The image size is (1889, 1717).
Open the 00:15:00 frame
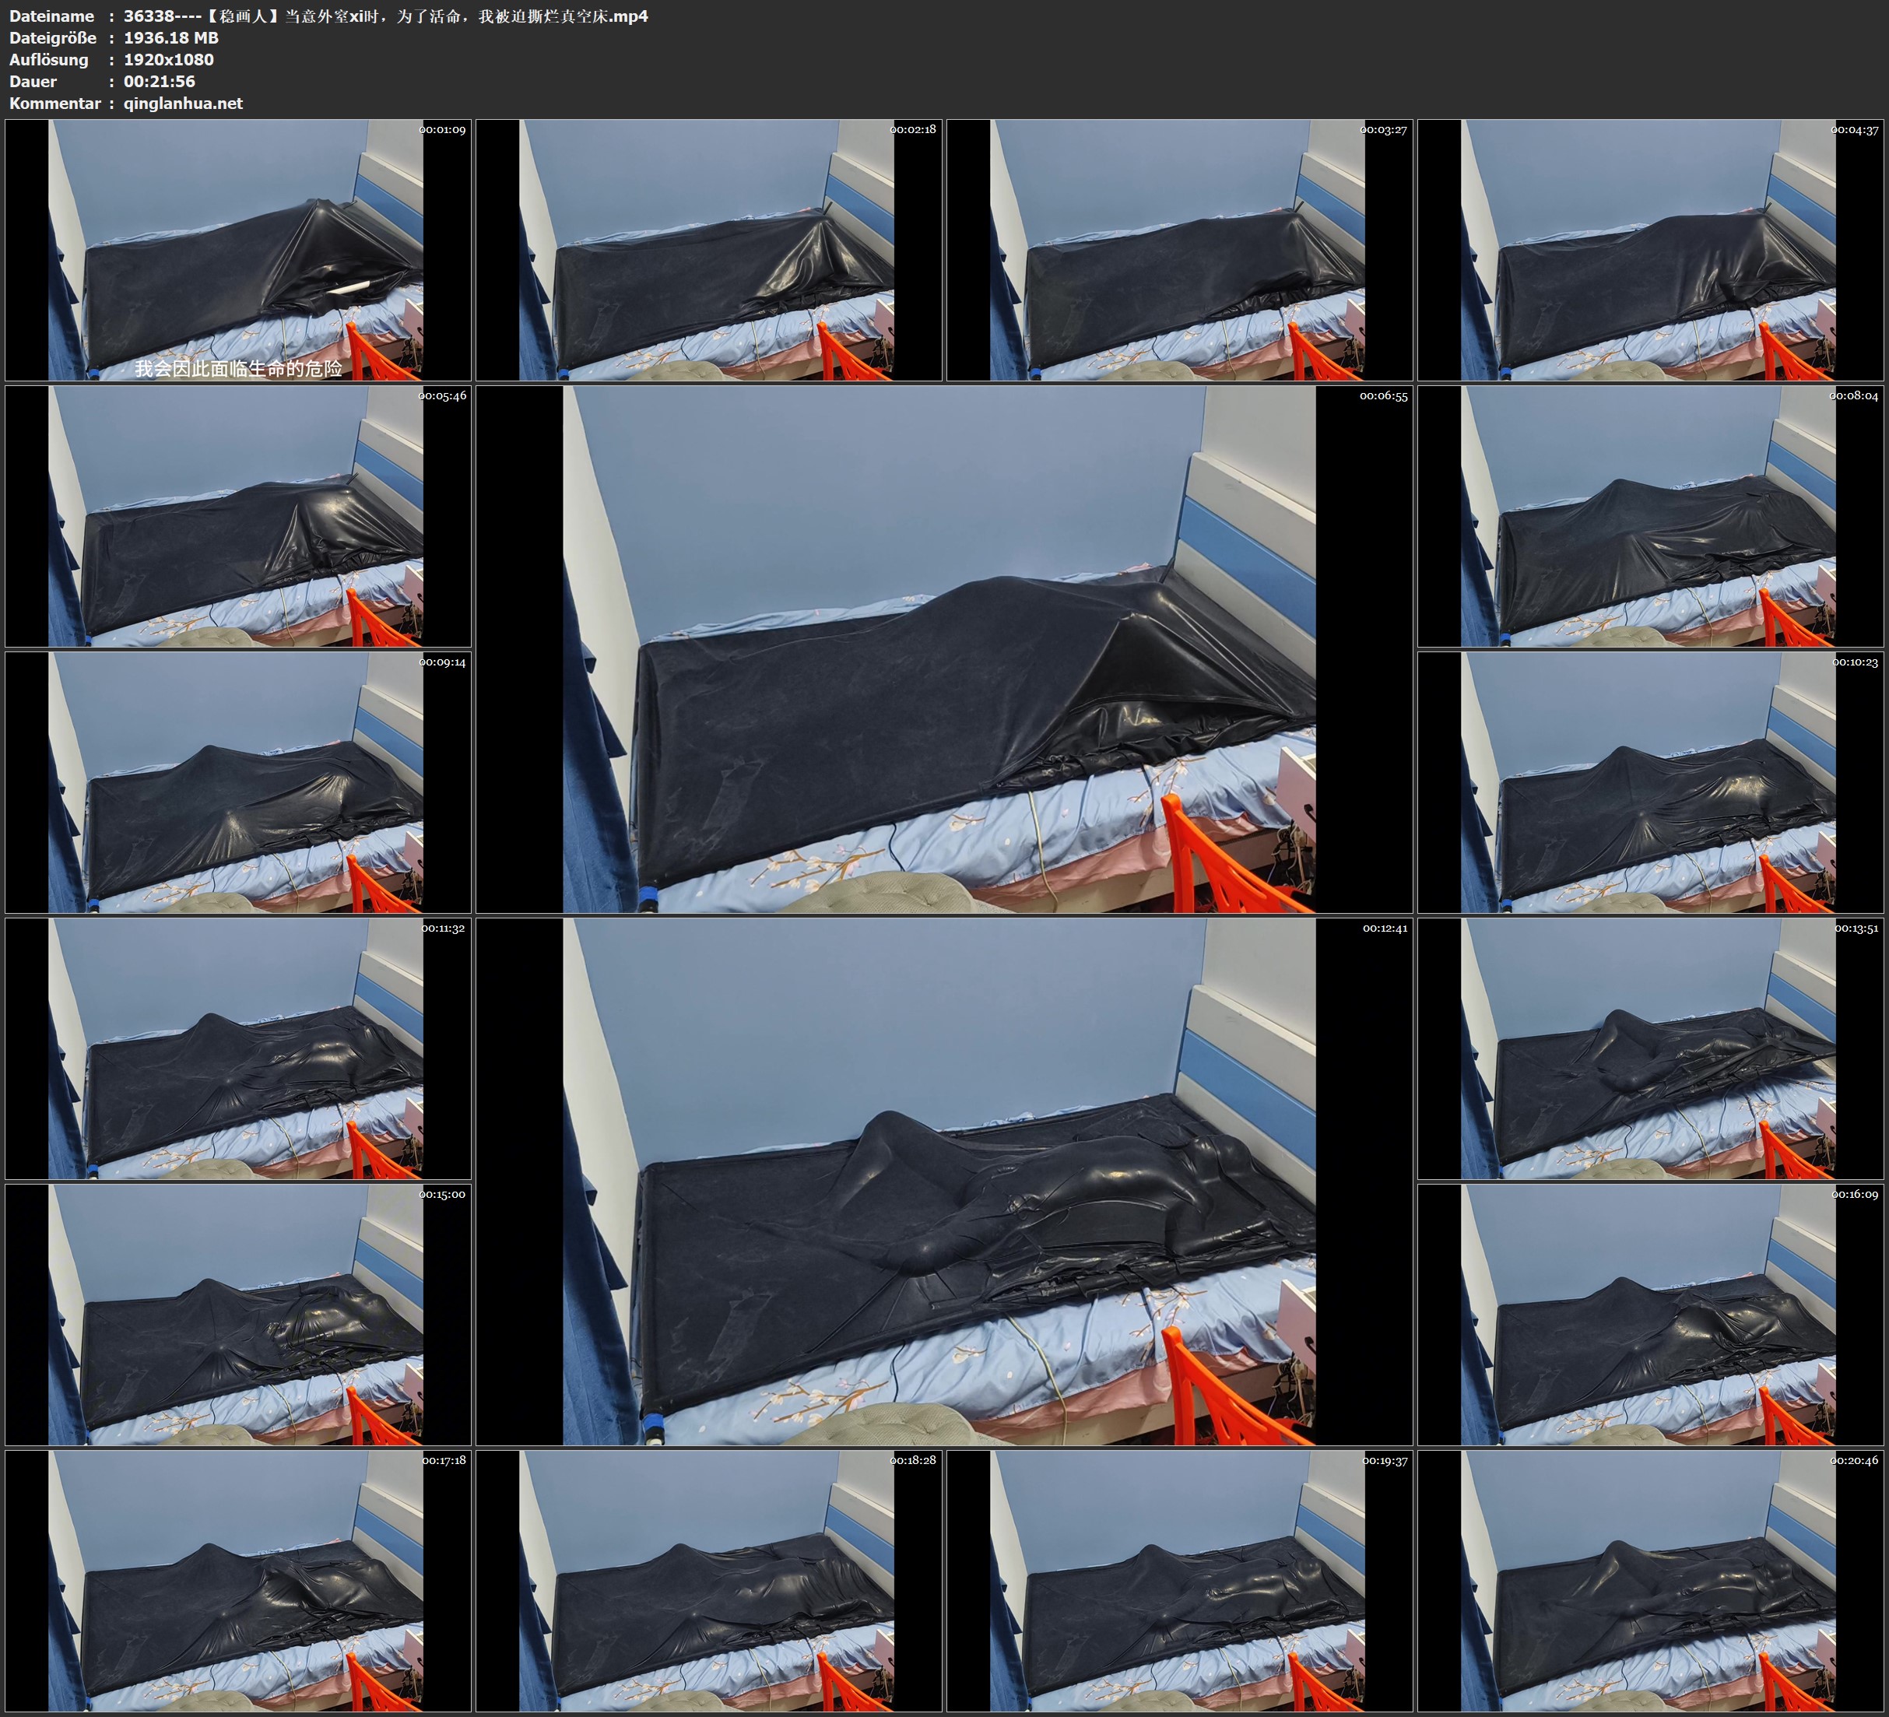point(237,1315)
